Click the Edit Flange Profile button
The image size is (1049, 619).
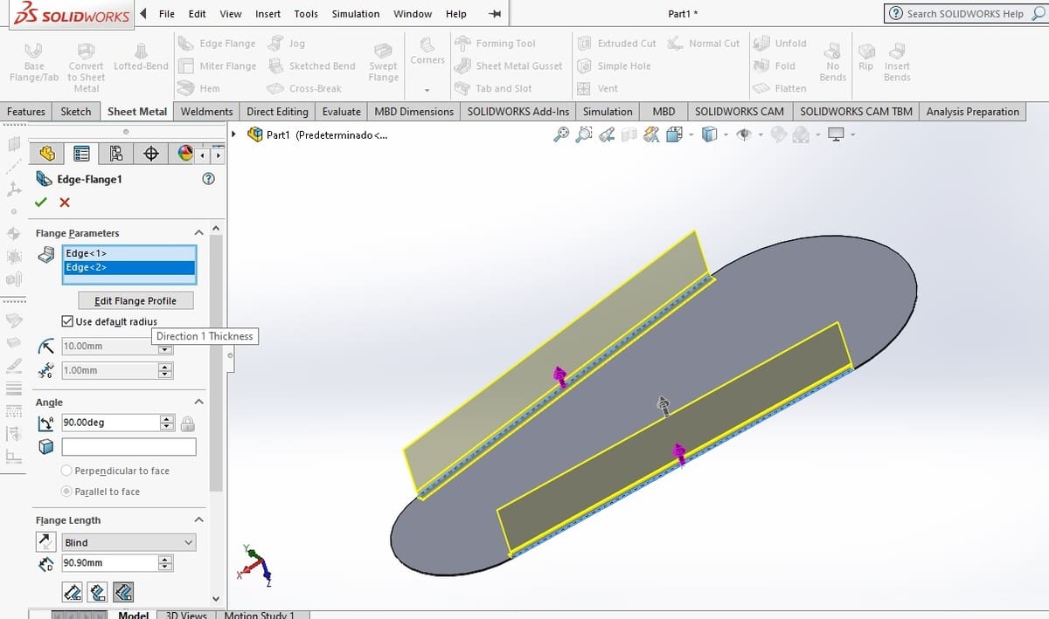click(x=135, y=300)
